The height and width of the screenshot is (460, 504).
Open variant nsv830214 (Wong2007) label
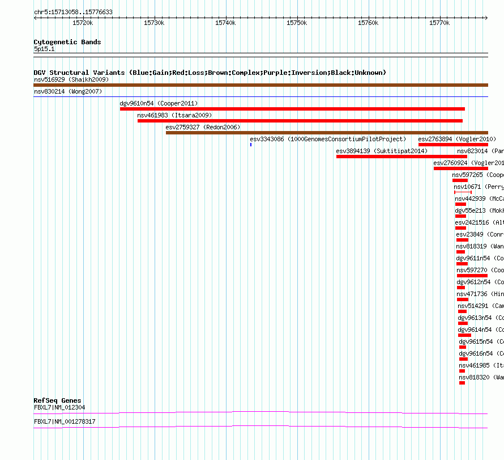68,91
